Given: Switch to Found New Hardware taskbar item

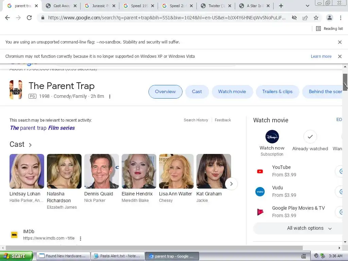Looking at the screenshot, I should coord(63,256).
